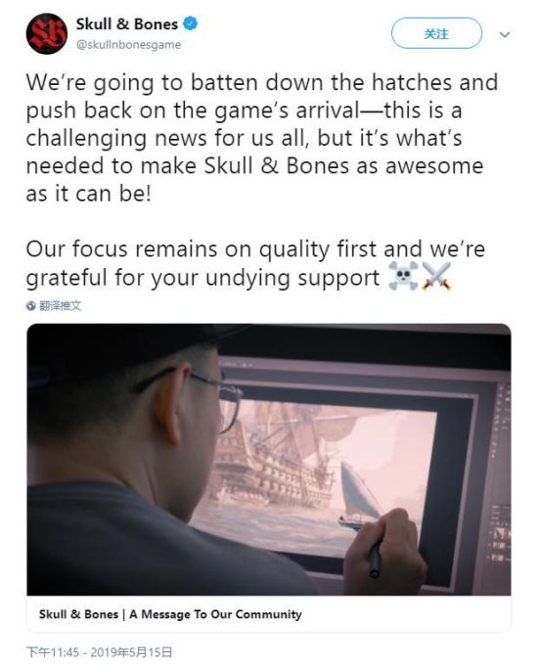Click the skull and crossbones emoji
538x667 pixels.
pyautogui.click(x=403, y=277)
